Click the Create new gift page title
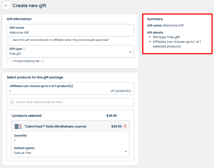 pyautogui.click(x=29, y=5)
